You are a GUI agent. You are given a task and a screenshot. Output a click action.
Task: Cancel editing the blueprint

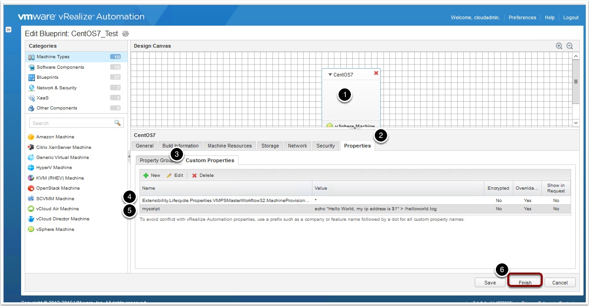pyautogui.click(x=560, y=283)
